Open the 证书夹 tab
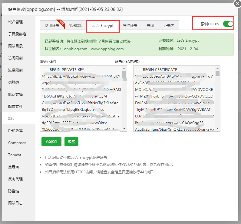The width and height of the screenshot is (241, 224). pyautogui.click(x=169, y=25)
